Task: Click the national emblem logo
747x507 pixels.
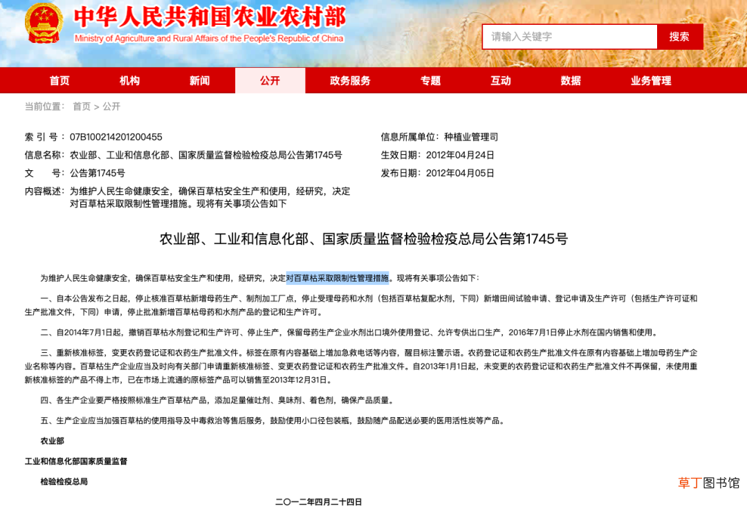Action: point(44,23)
